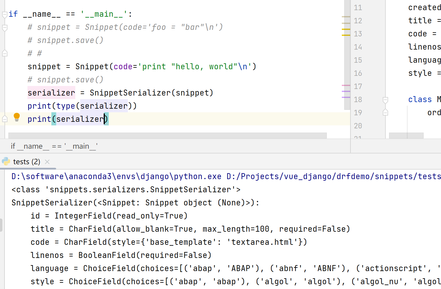The image size is (441, 289).
Task: Click the left editor horizontal scrollbar
Action: point(167,136)
